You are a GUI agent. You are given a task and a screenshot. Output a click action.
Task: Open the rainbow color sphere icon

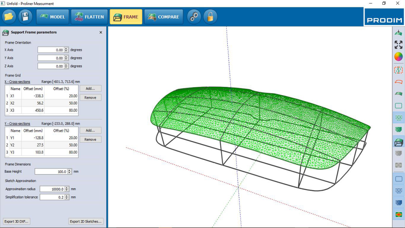(398, 57)
